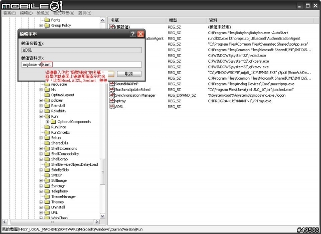The image size is (321, 234).
Task: Click the OptimalLayout folder icon
Action: (47, 95)
